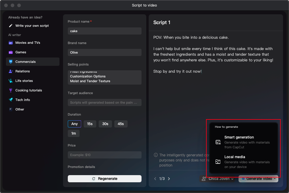Viewport: 289px width, 193px height.
Task: Switch to Movies and TVs category
Action: coord(33,43)
